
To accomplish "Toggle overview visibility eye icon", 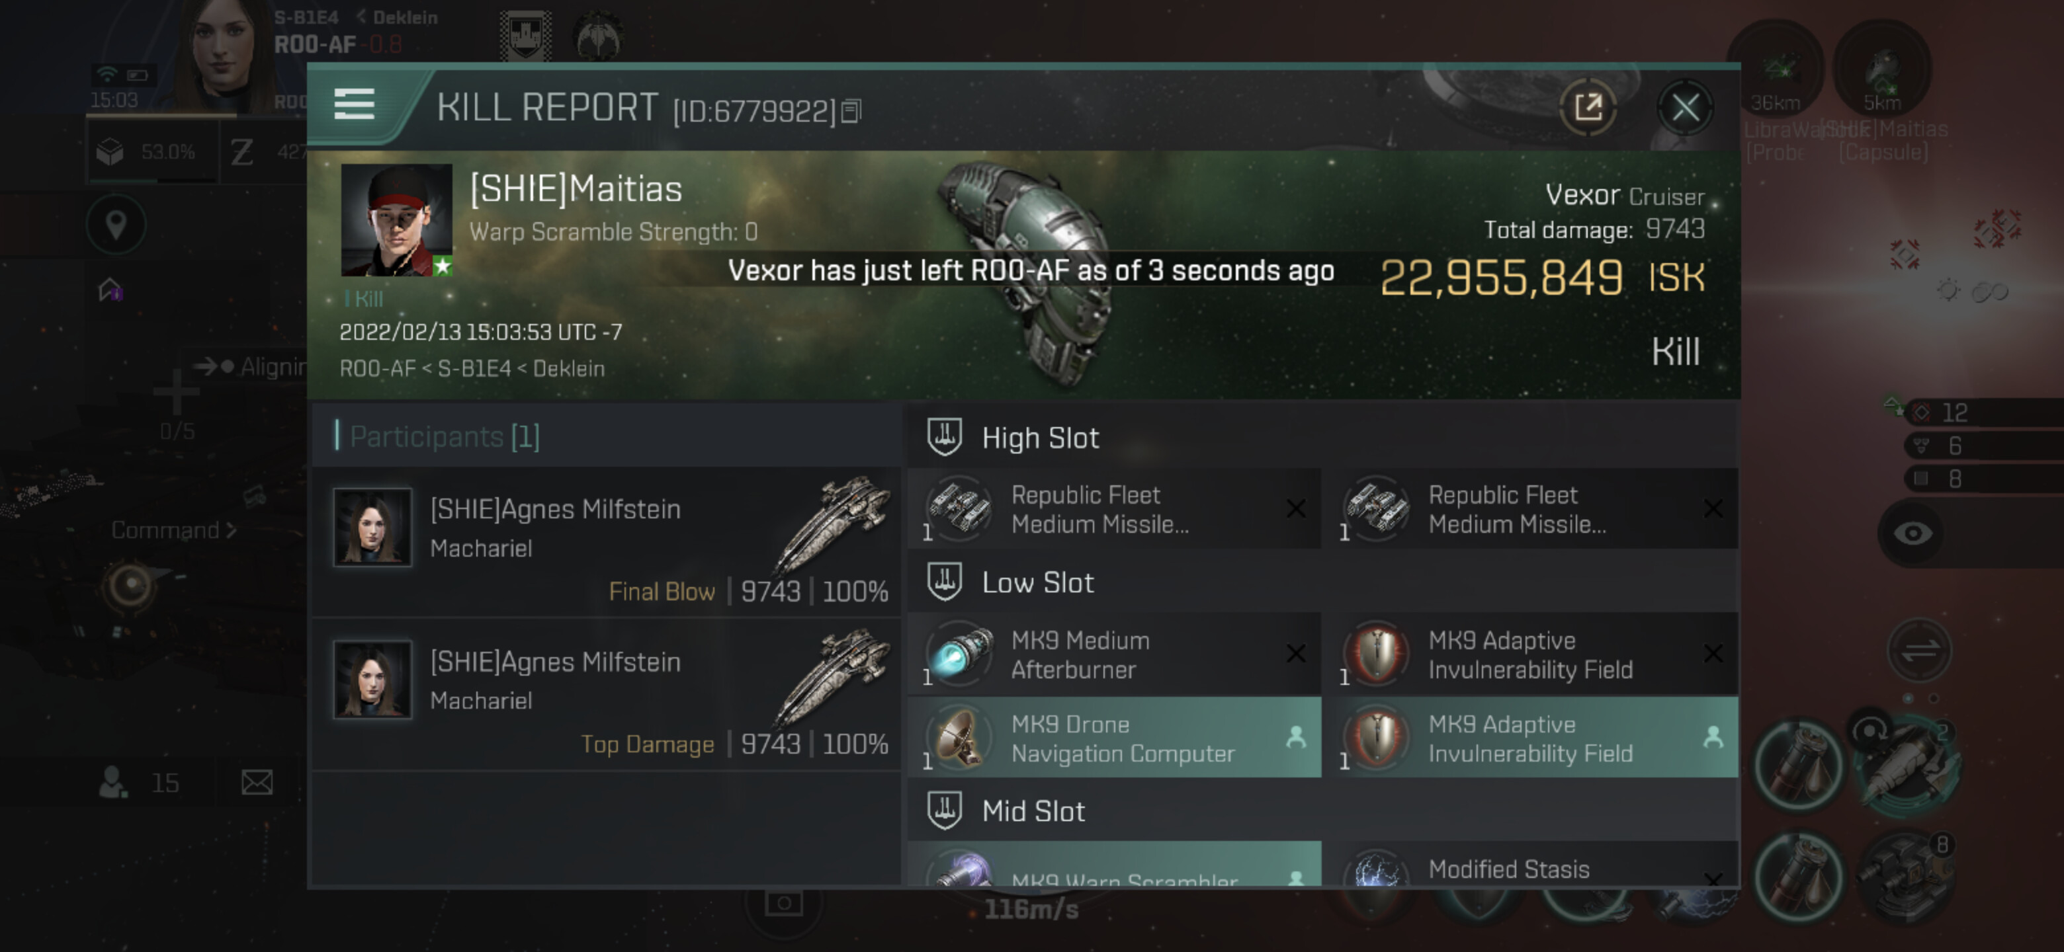I will click(x=1913, y=534).
